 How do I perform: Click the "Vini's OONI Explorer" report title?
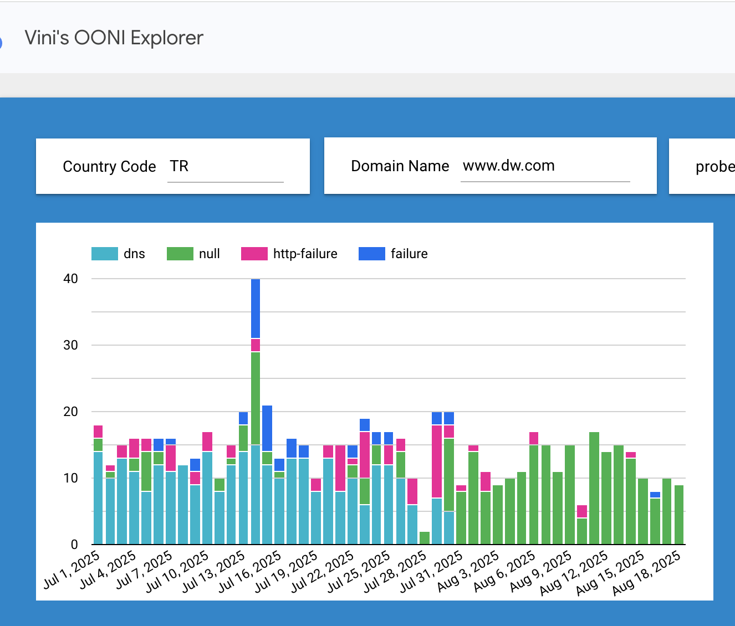click(114, 38)
